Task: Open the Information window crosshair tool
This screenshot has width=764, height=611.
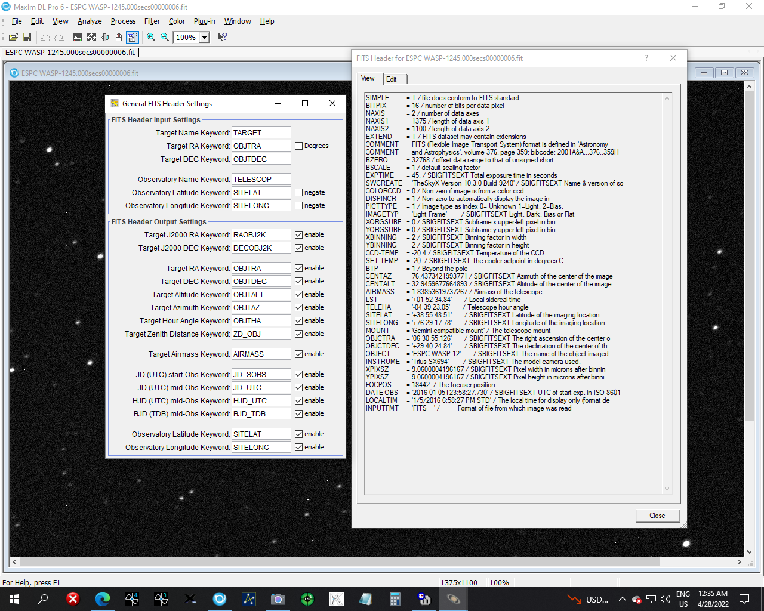Action: (91, 37)
